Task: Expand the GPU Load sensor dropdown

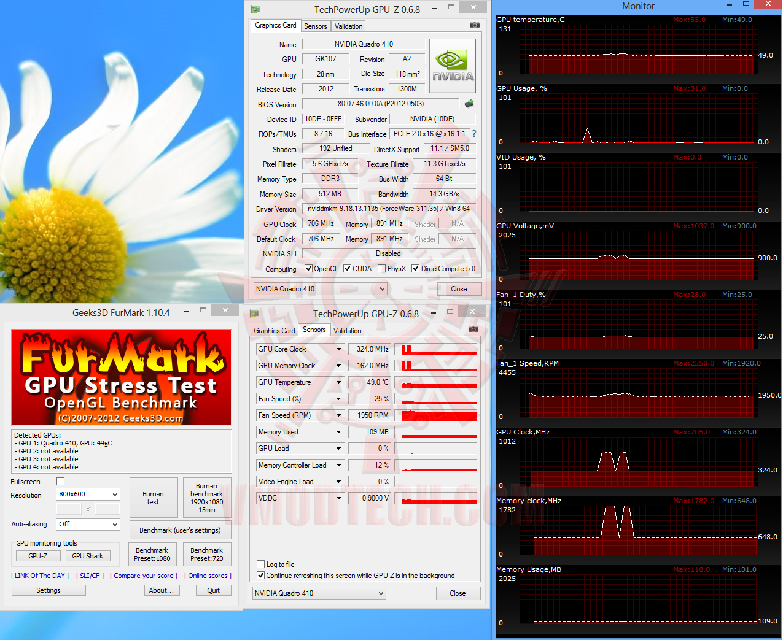Action: pyautogui.click(x=338, y=449)
